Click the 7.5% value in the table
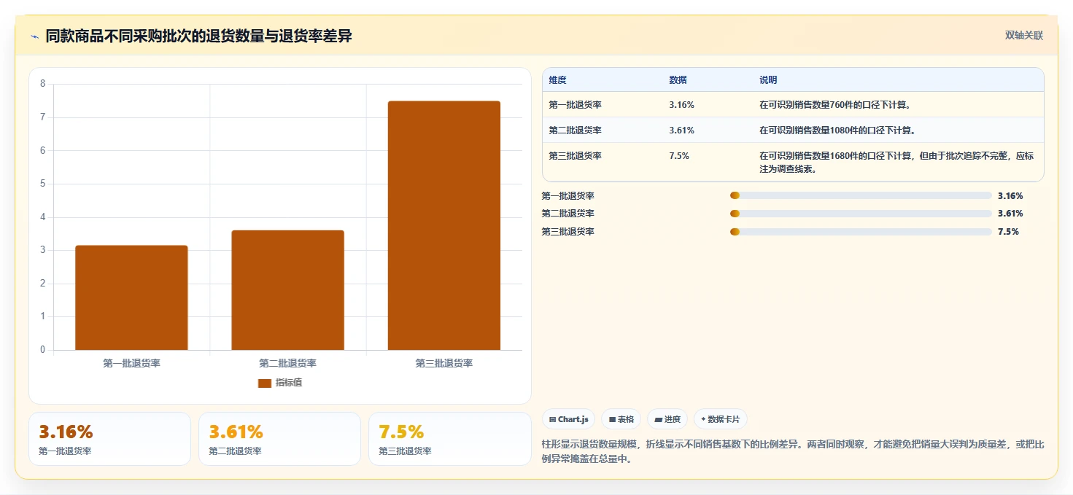Image resolution: width=1073 pixels, height=495 pixels. coord(679,156)
